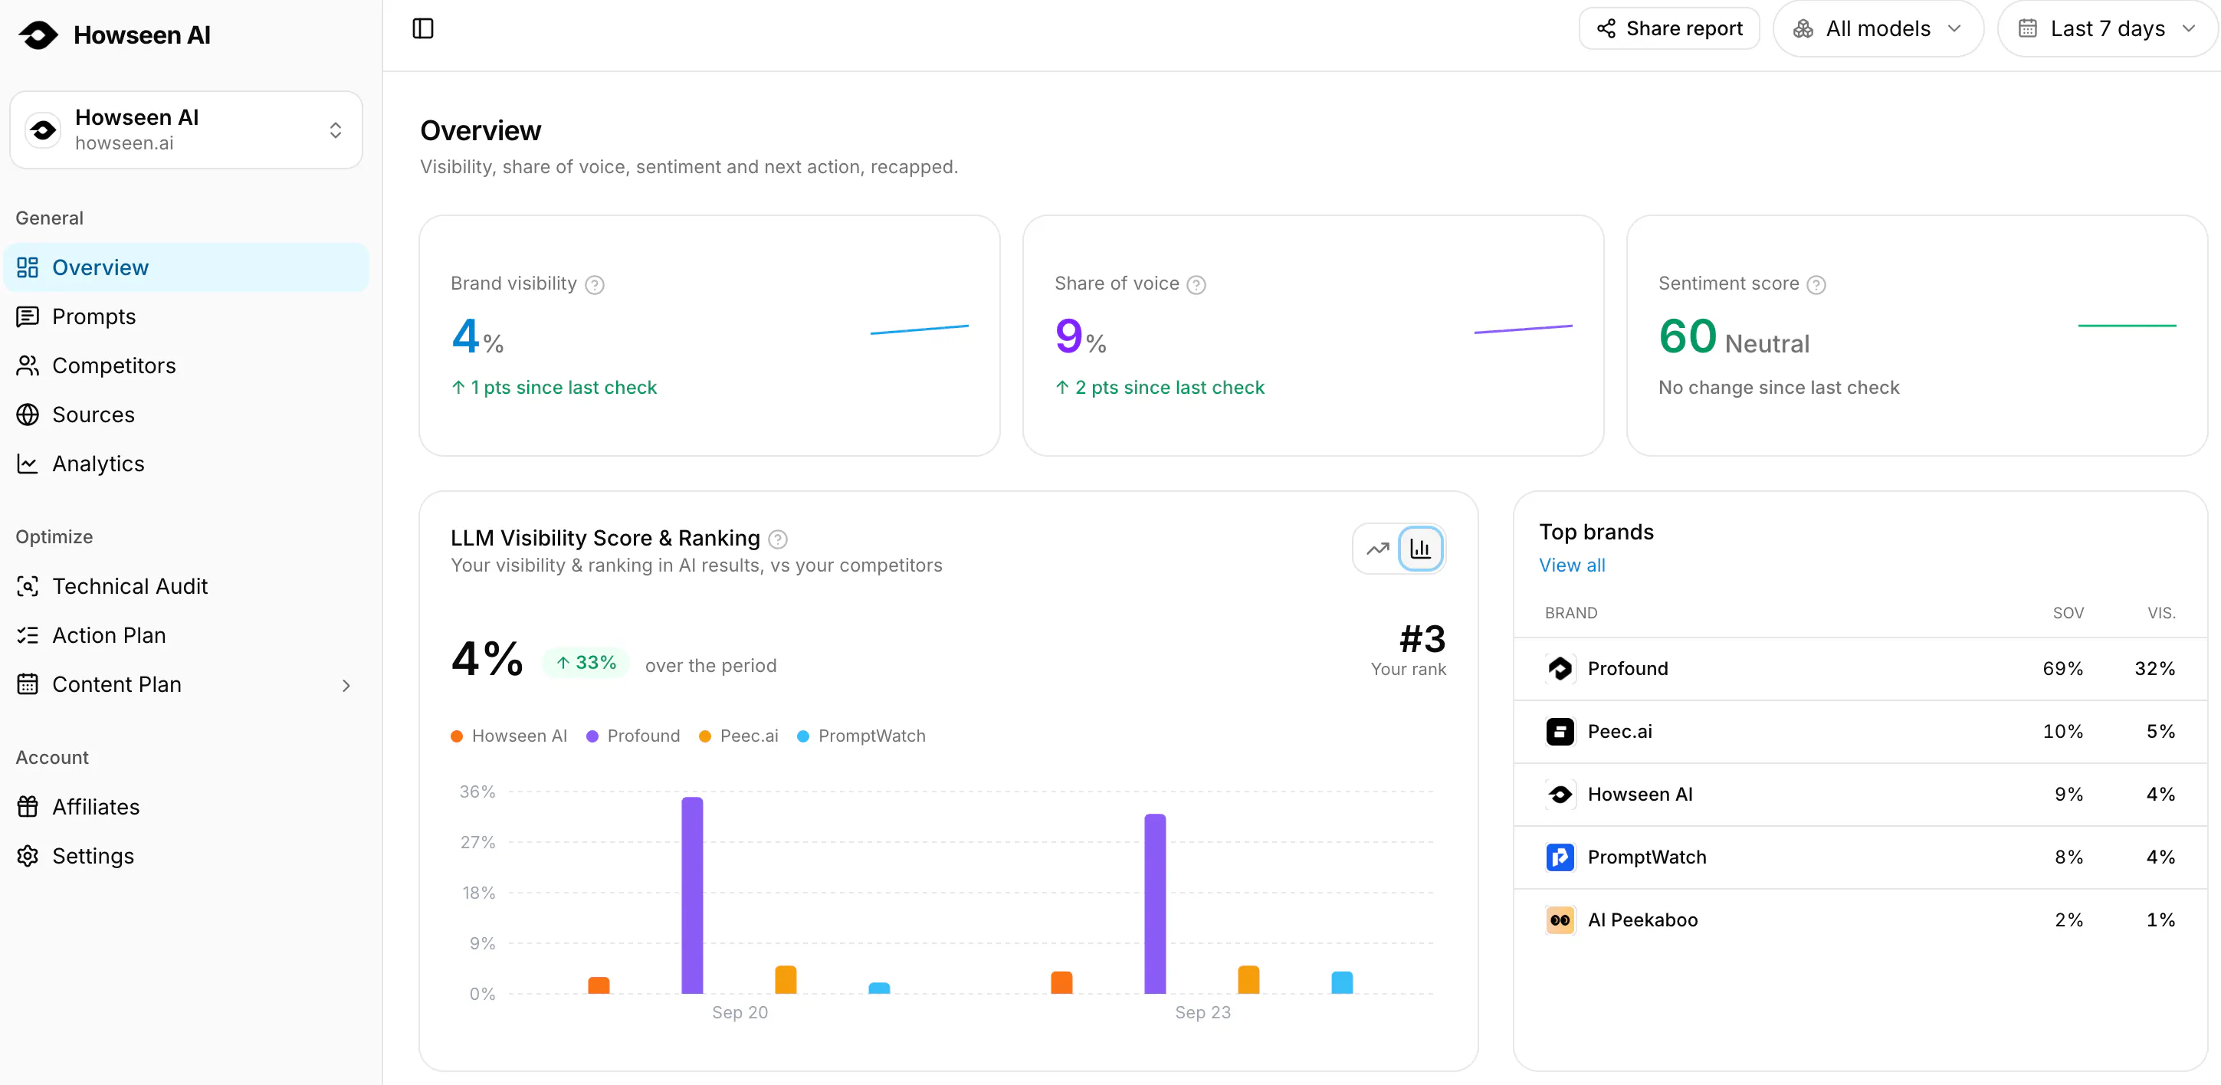
Task: Click the Howseen AI logo in Top brands
Action: click(1560, 795)
